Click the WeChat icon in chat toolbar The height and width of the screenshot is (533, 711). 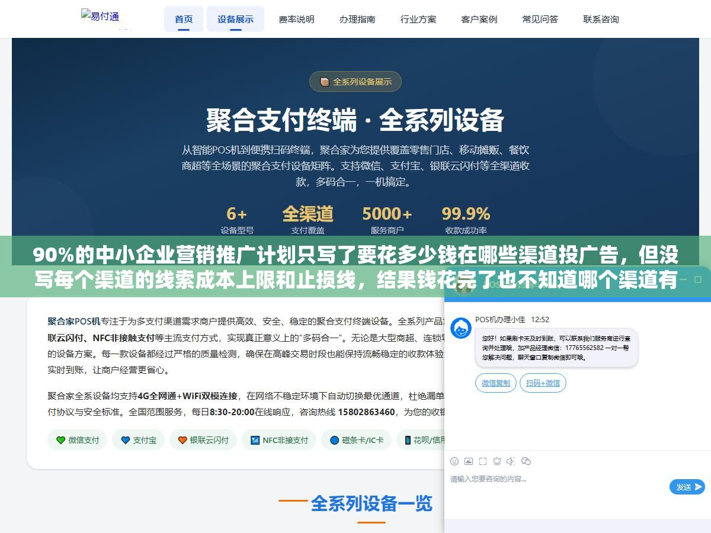[526, 461]
